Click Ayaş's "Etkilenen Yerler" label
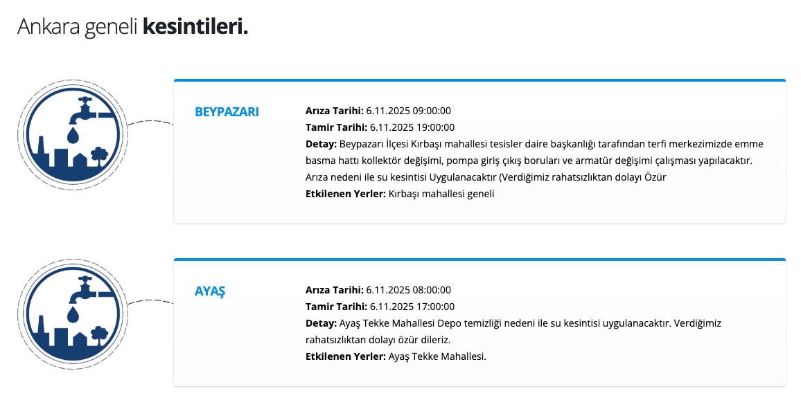The width and height of the screenshot is (801, 400). coord(345,356)
